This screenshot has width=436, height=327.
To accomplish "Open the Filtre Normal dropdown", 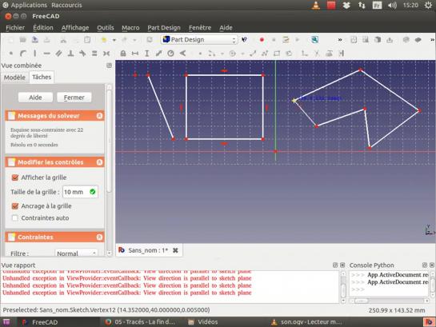I will (x=76, y=253).
